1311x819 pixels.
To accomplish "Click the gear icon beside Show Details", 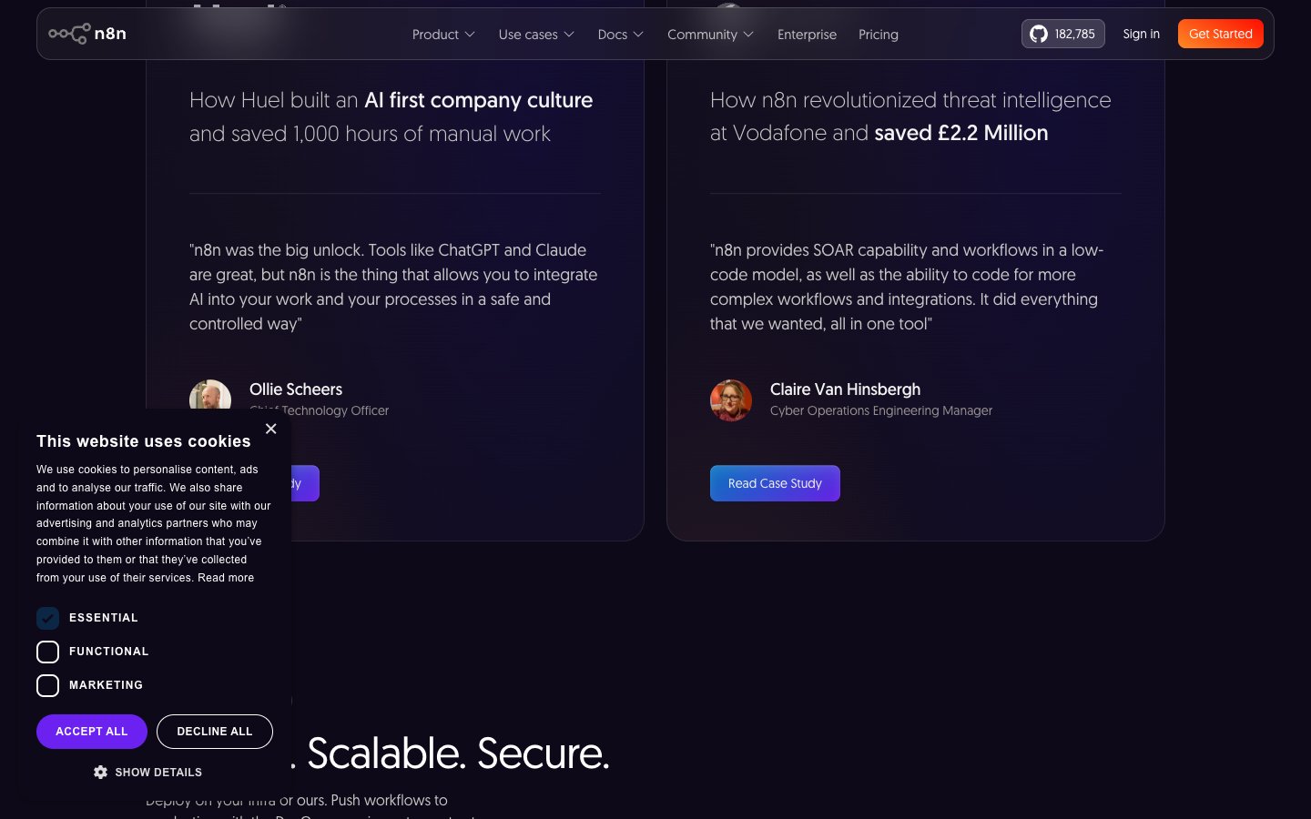I will click(x=101, y=772).
